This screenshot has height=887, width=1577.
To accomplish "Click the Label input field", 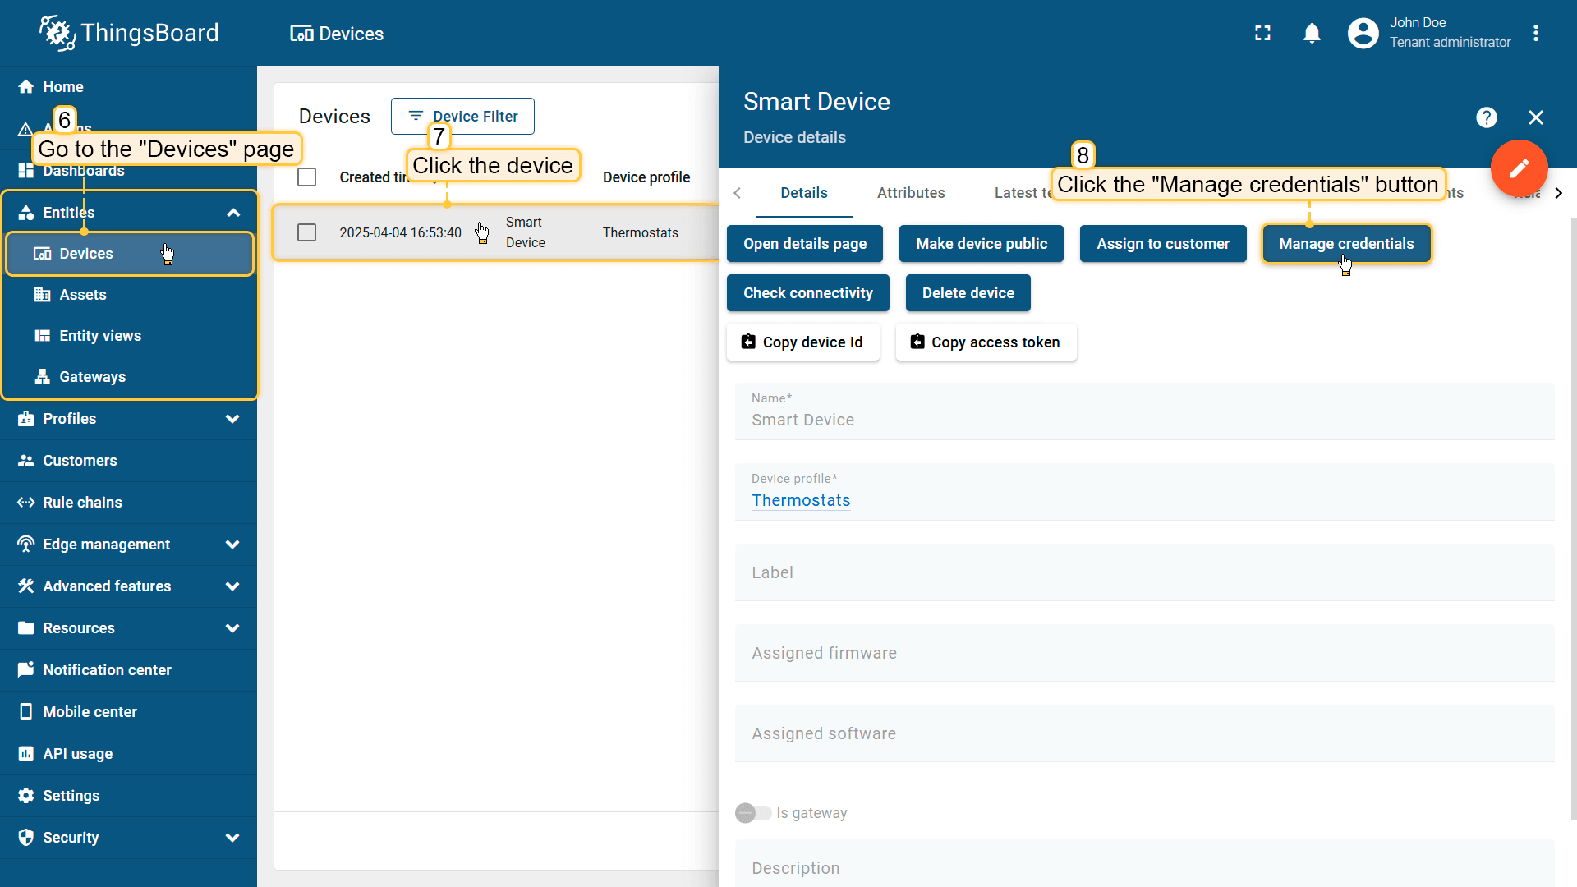I will tap(1143, 572).
